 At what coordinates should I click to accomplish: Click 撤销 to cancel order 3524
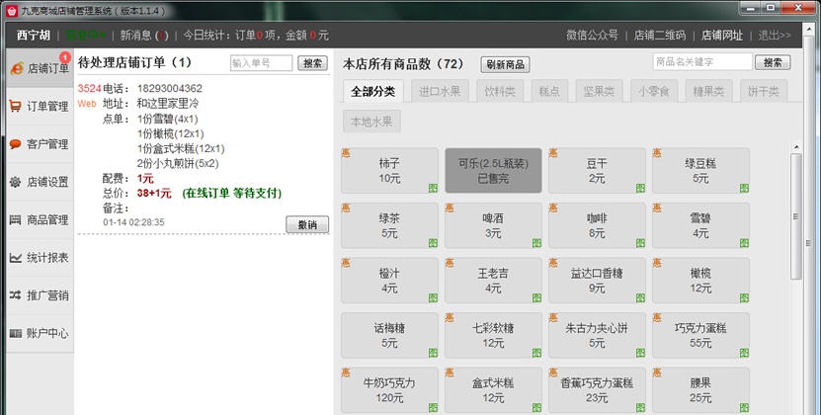click(x=307, y=224)
